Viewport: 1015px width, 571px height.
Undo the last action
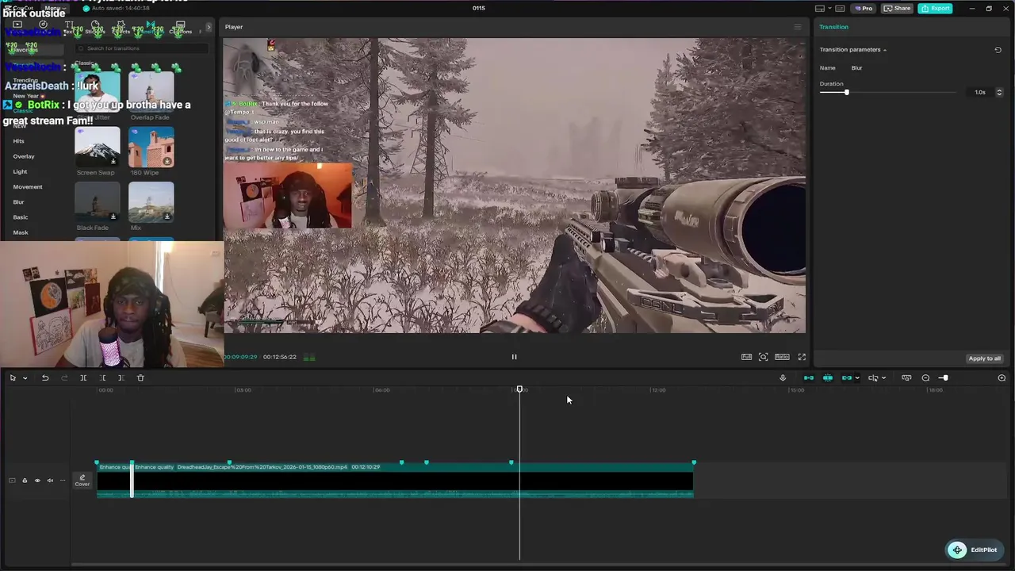(x=45, y=377)
